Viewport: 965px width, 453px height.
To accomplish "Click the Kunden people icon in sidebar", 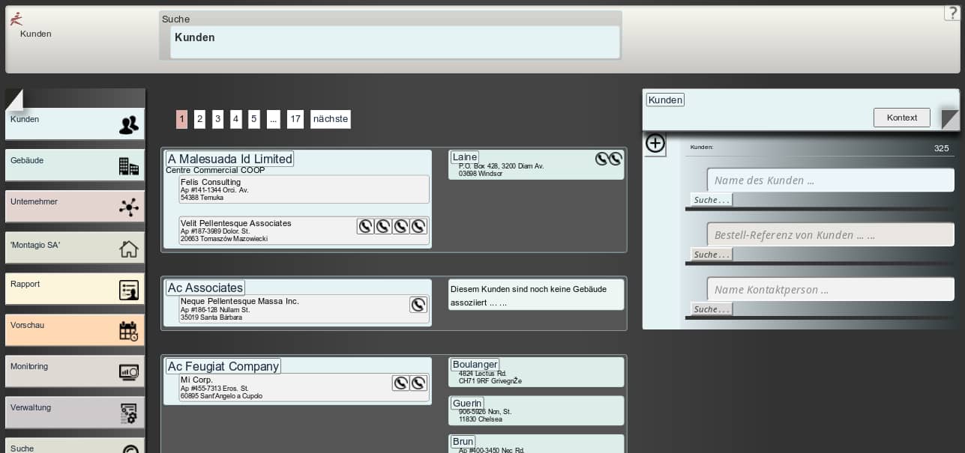I will click(128, 125).
